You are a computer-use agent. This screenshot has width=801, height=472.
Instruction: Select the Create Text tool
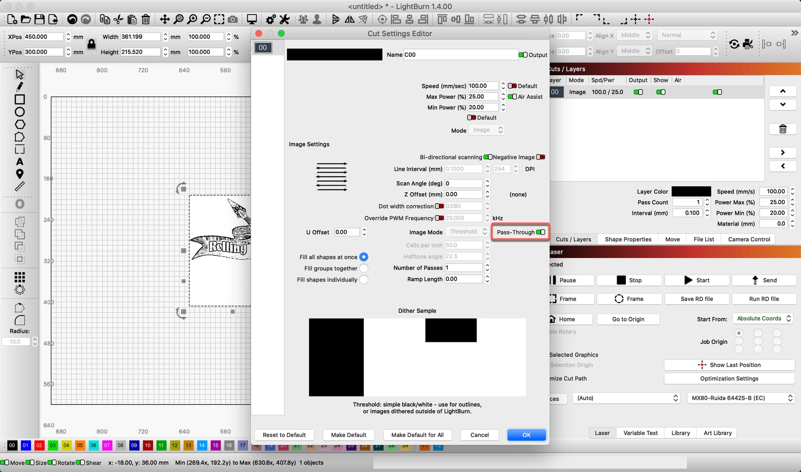[19, 162]
